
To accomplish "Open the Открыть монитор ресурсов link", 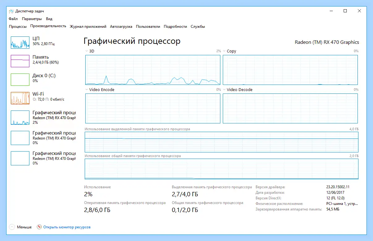I will coord(67,227).
